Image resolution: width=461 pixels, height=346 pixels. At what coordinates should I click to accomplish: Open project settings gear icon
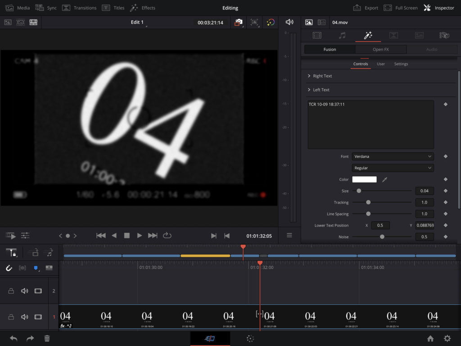[x=447, y=339]
